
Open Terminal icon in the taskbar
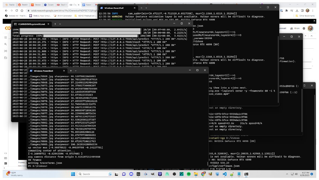pos(246,174)
